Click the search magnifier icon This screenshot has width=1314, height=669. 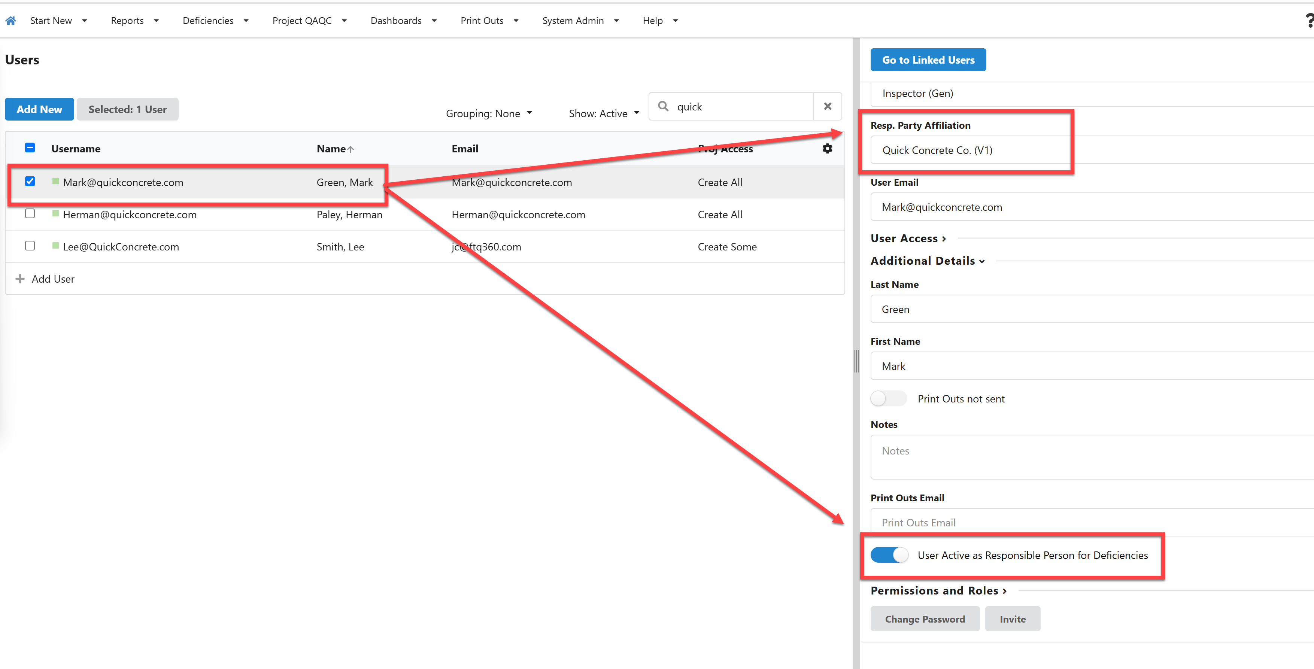pyautogui.click(x=663, y=106)
